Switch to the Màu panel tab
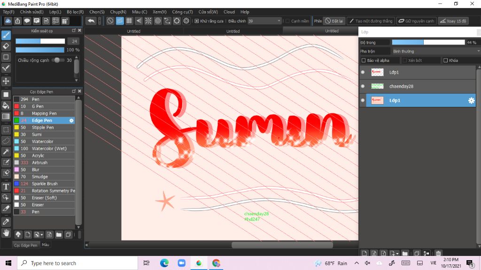This screenshot has width=481, height=270. pyautogui.click(x=46, y=245)
